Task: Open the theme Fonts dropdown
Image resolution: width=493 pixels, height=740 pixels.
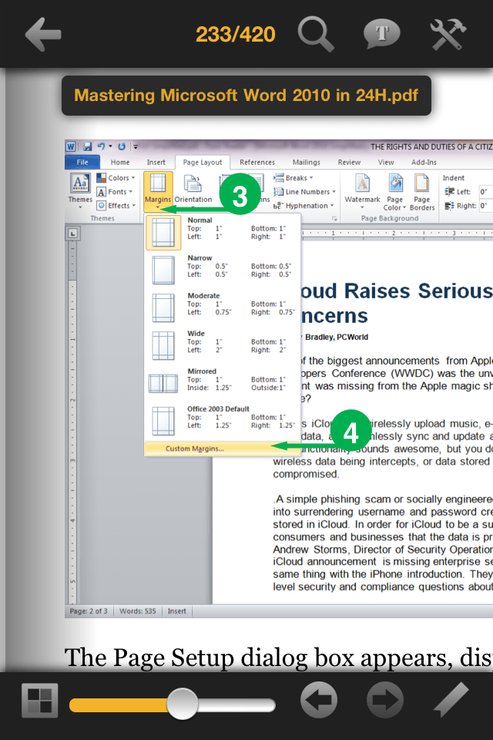Action: tap(115, 192)
